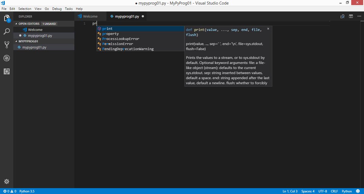
Task: Click the Open Preview icon above the editor
Action: point(342,16)
